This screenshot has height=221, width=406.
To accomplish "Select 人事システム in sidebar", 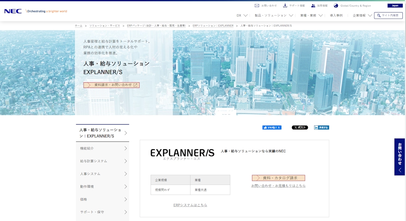I will [x=102, y=174].
